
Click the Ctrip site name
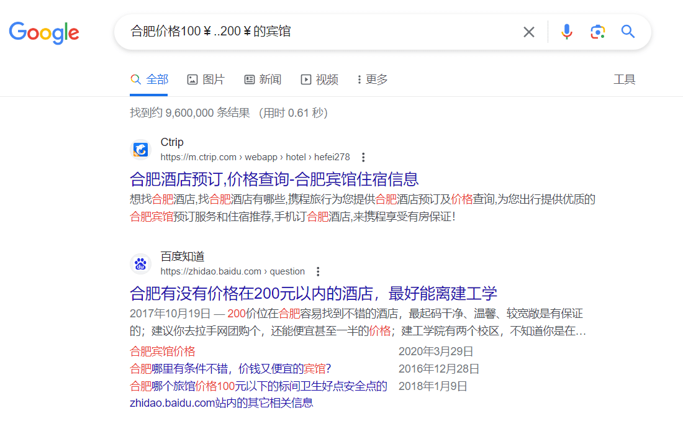172,142
